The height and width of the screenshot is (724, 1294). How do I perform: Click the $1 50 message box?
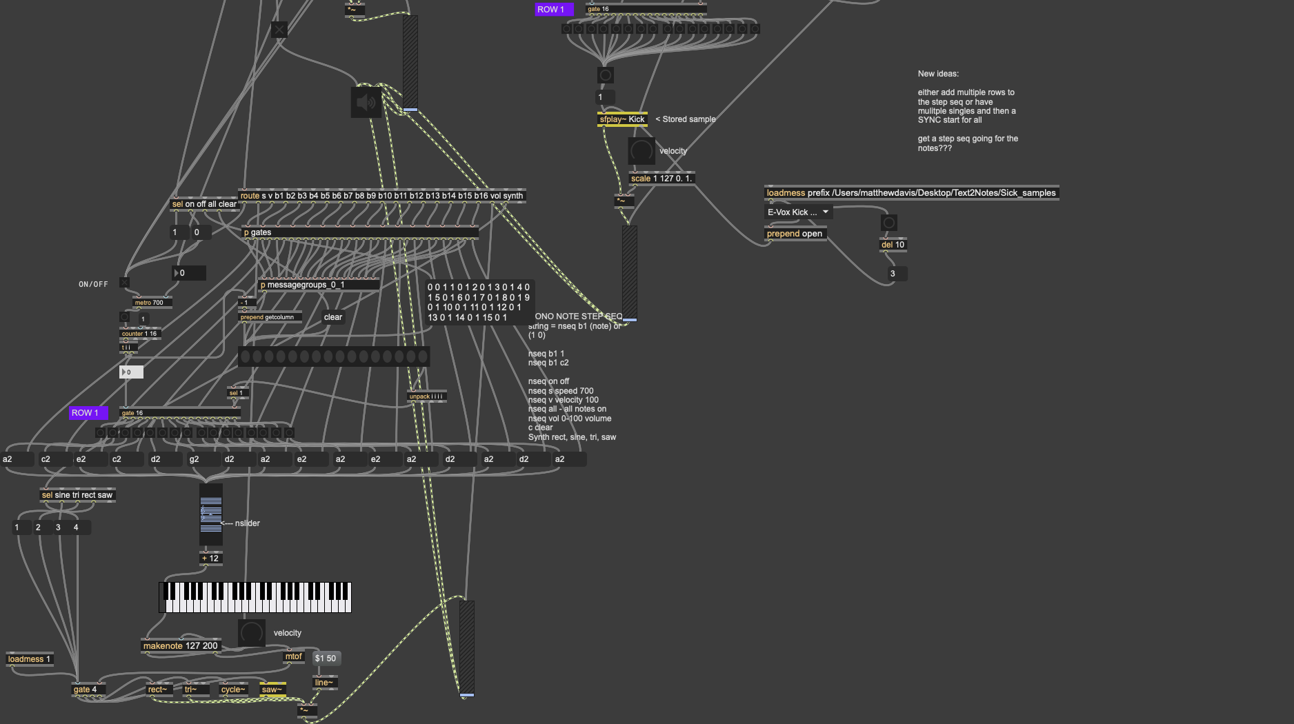(x=326, y=658)
